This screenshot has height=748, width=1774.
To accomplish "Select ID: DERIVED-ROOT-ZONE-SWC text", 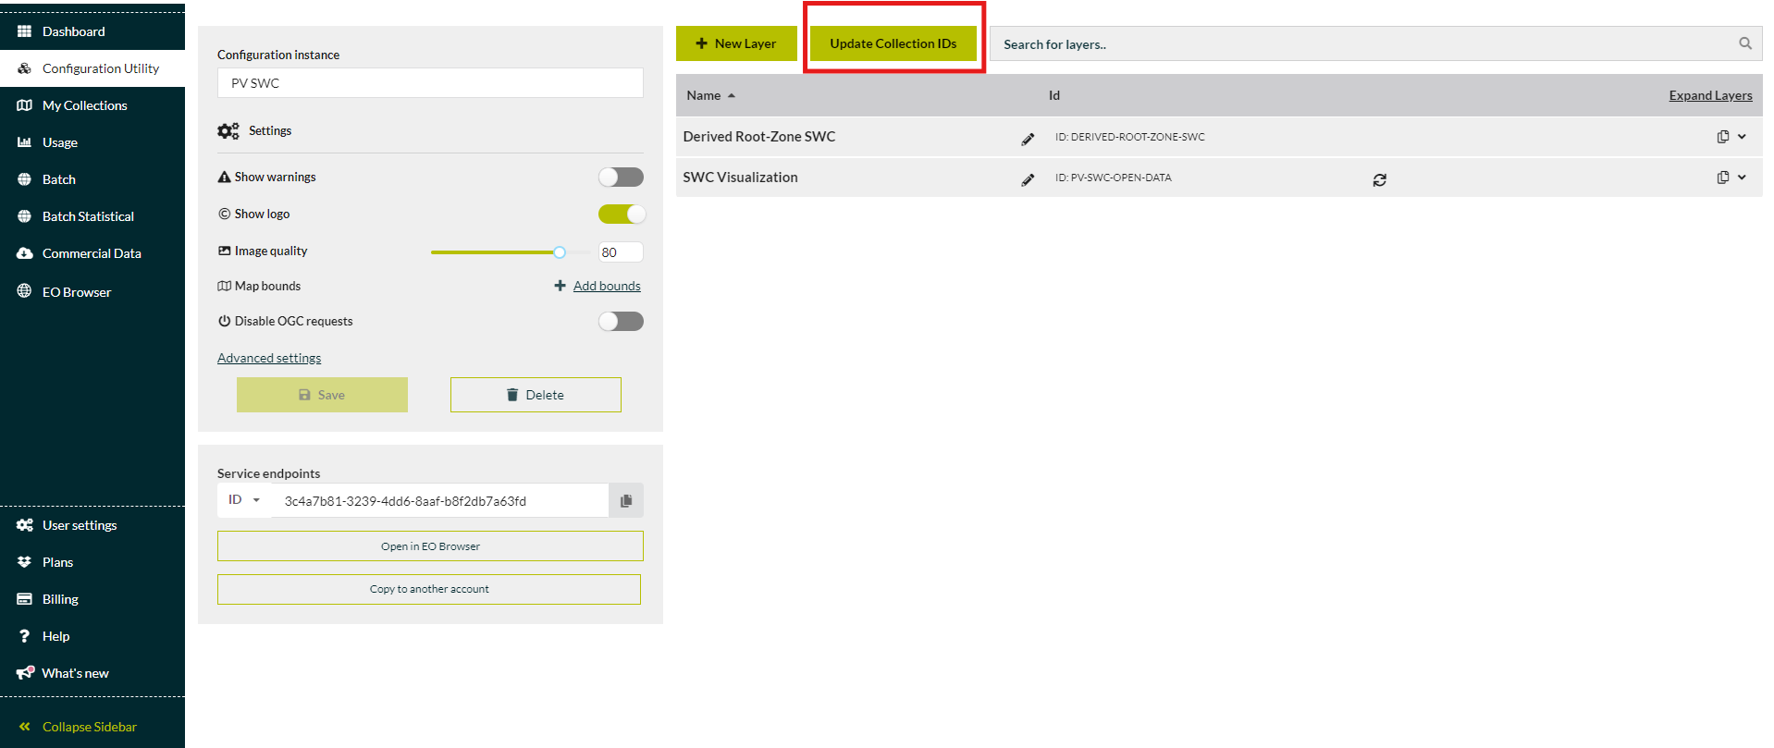I will (x=1130, y=137).
